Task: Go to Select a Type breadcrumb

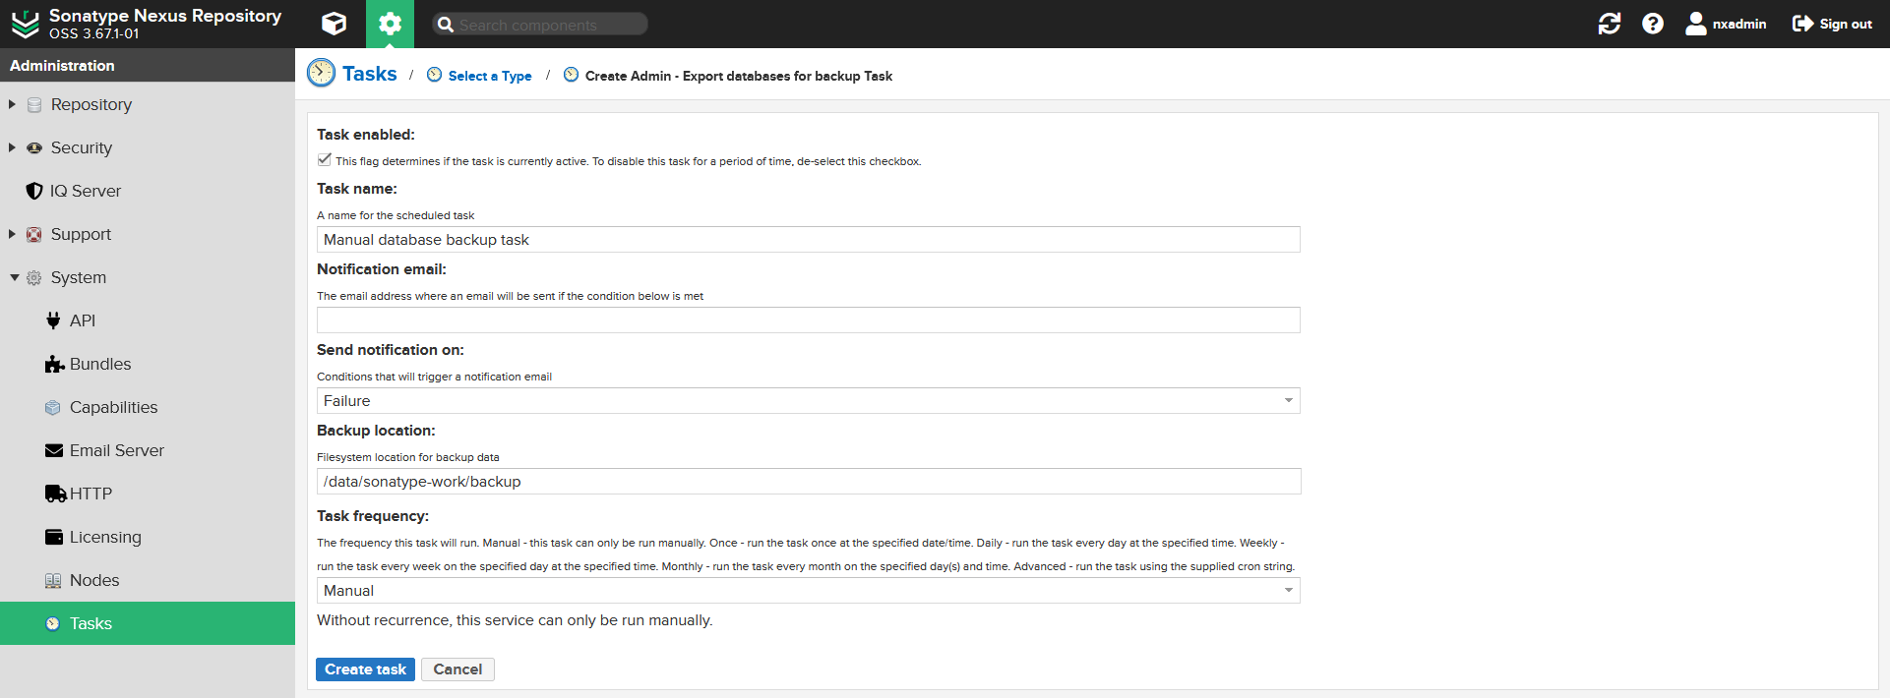Action: [x=489, y=76]
